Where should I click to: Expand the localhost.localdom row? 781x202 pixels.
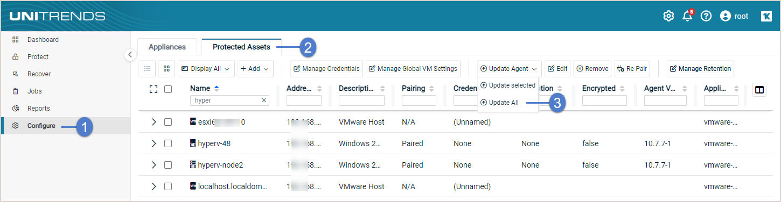point(154,186)
